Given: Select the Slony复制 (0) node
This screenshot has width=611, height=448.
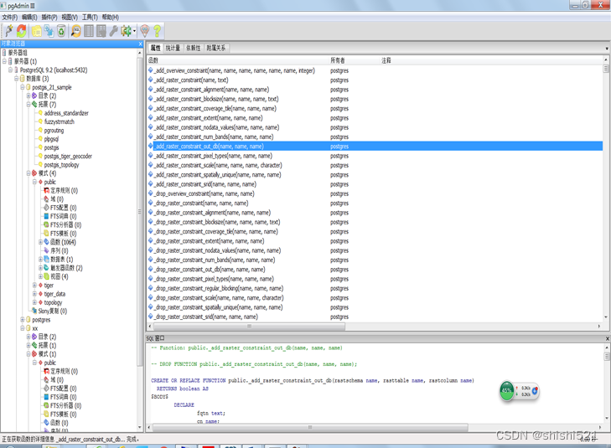Looking at the screenshot, I should [53, 311].
